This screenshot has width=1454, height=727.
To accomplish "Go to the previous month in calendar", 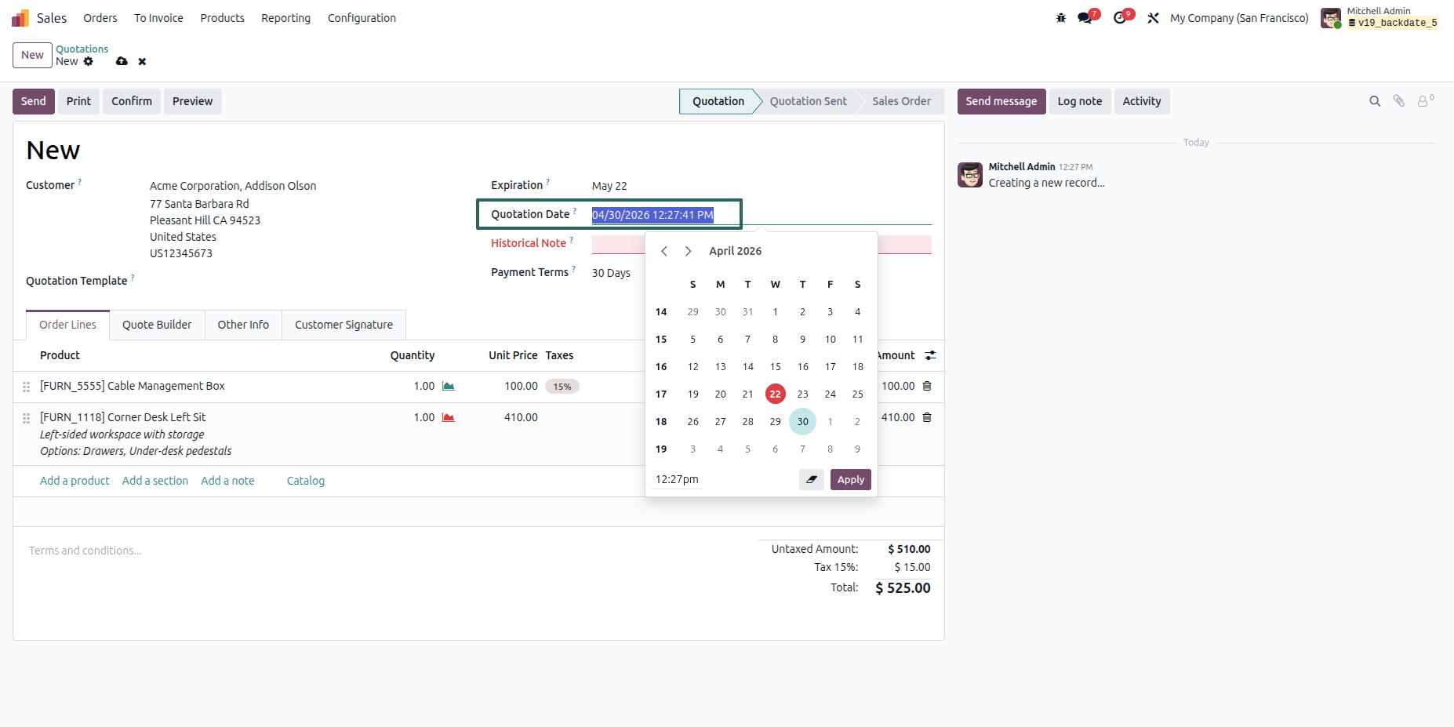I will coord(664,251).
